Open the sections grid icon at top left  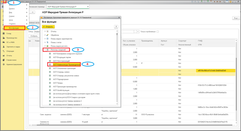(3, 7)
